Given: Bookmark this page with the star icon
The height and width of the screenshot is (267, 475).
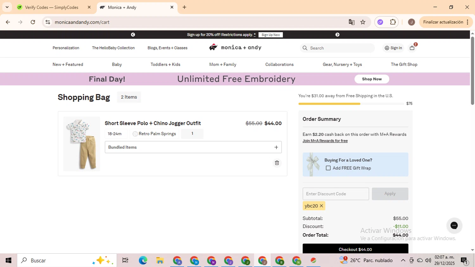Looking at the screenshot, I should point(363,22).
